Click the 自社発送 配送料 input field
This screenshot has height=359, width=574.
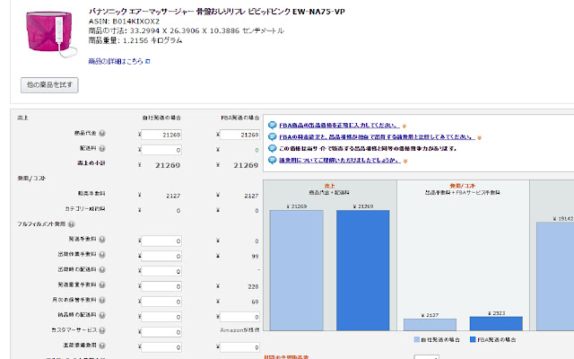[161, 149]
